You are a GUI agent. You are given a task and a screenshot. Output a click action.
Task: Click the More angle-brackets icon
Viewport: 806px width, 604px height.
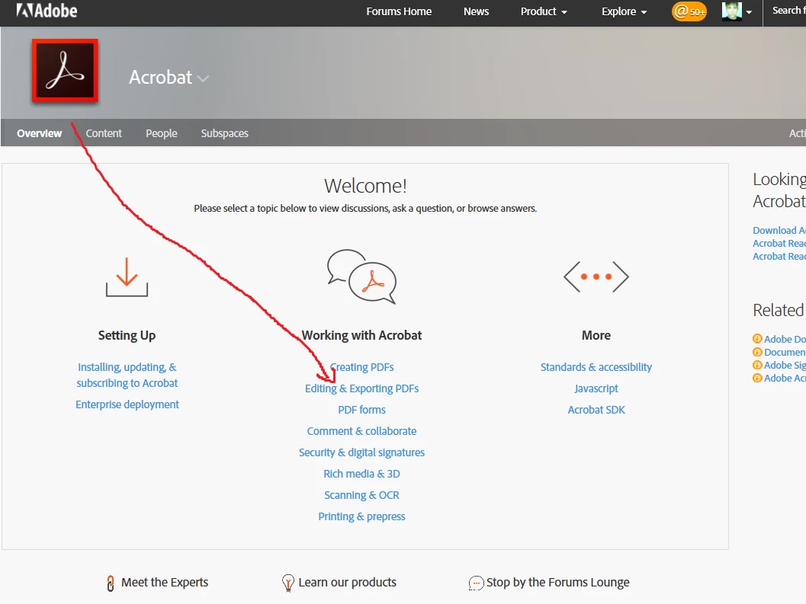tap(596, 276)
